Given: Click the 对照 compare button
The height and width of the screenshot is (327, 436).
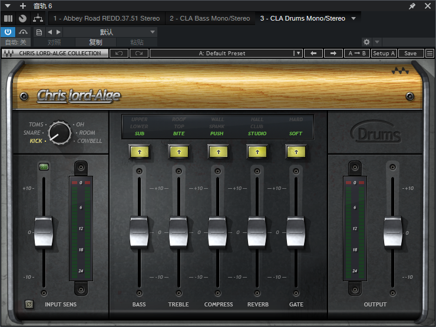Looking at the screenshot, I should (x=54, y=42).
